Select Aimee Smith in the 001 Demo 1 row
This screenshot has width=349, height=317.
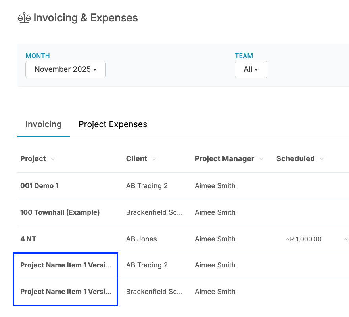click(215, 186)
